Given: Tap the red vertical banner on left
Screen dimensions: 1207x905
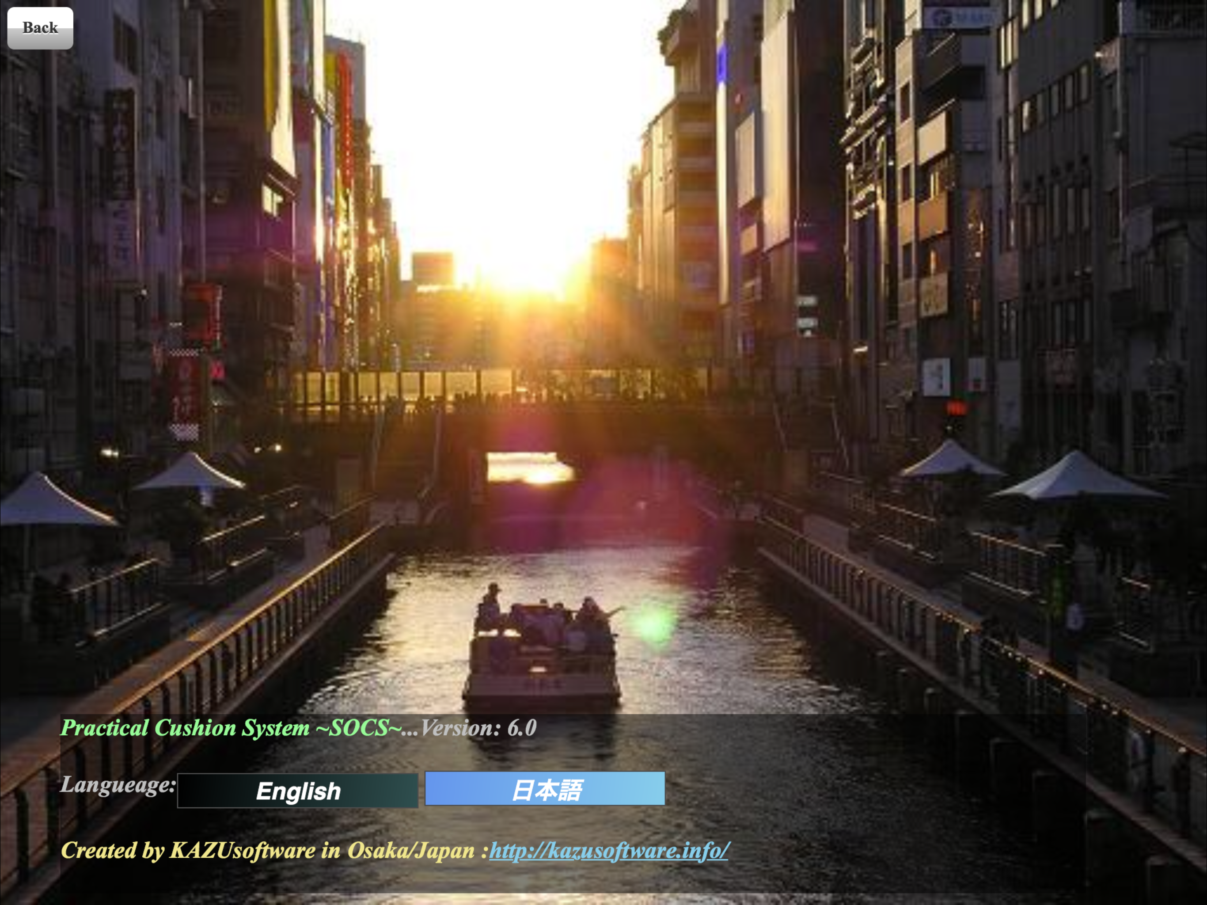Looking at the screenshot, I should pyautogui.click(x=184, y=393).
